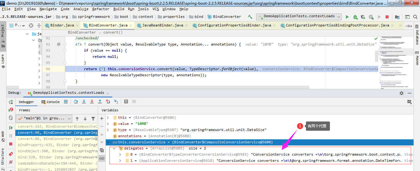
Task: Click Step Over in debugger toolbar
Action: 76,101
